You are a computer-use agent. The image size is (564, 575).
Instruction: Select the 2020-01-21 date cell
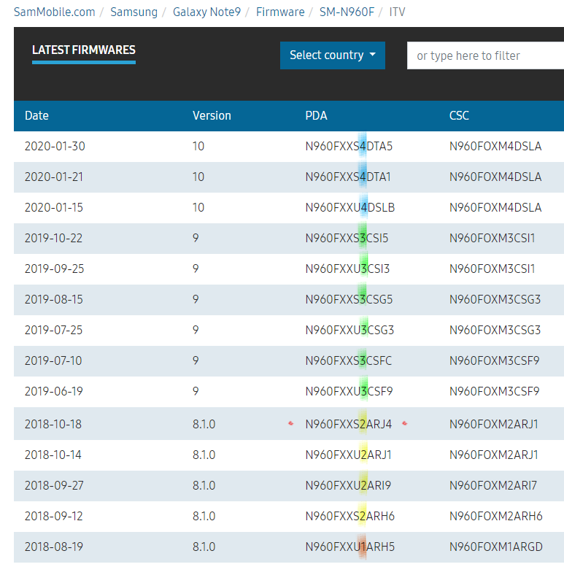(54, 177)
